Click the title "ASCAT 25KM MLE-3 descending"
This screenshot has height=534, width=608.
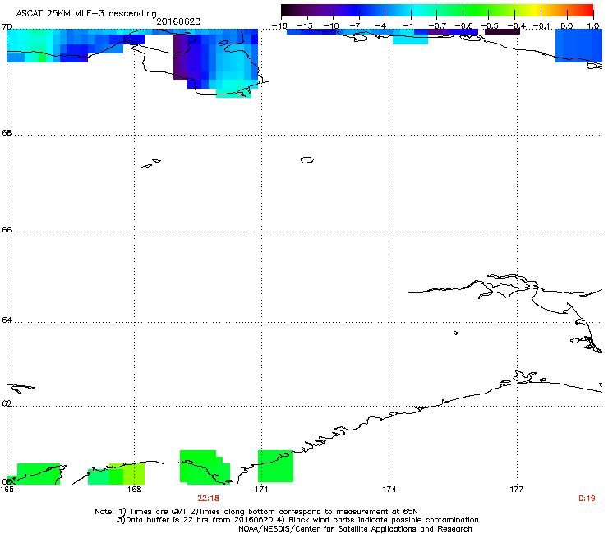(x=86, y=13)
